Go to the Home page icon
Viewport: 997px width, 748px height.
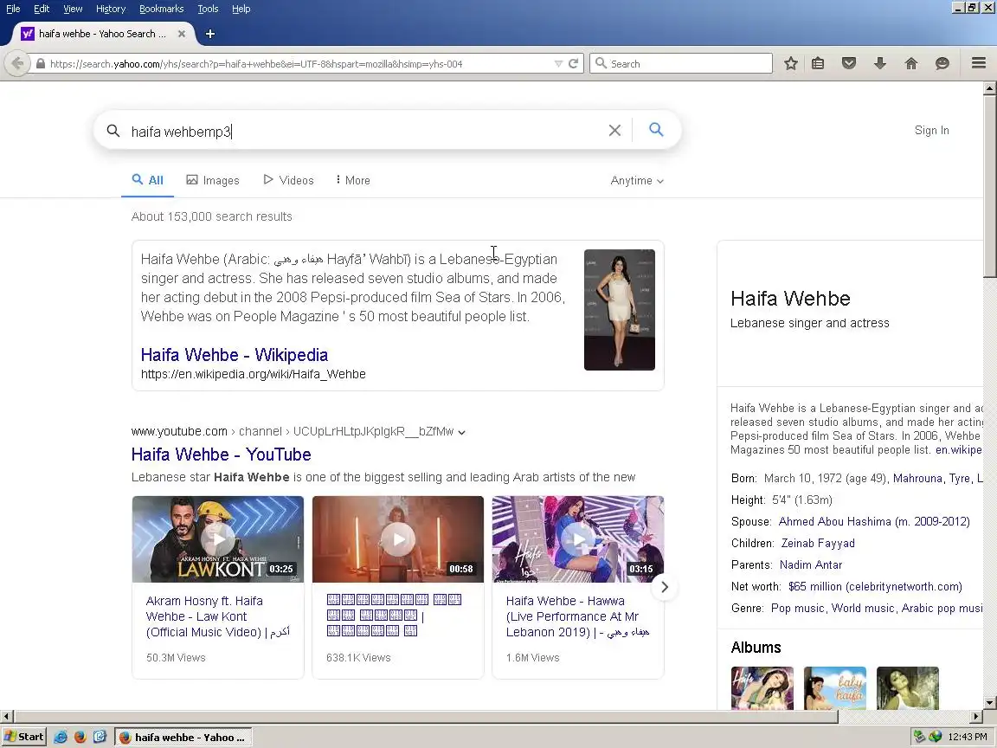point(911,63)
